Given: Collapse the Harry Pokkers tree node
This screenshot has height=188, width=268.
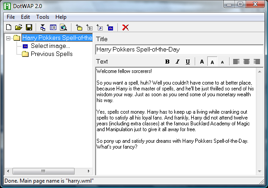Looking at the screenshot, I should tap(8, 38).
